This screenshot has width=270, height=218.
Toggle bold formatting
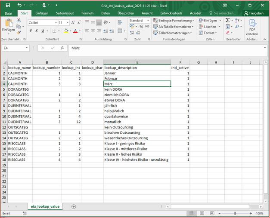click(31, 31)
